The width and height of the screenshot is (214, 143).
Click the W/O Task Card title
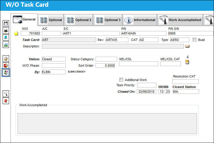27,5
